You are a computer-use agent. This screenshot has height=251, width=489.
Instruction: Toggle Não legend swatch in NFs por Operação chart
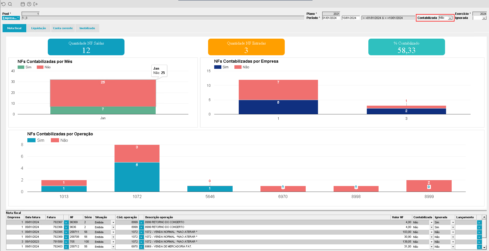55,140
